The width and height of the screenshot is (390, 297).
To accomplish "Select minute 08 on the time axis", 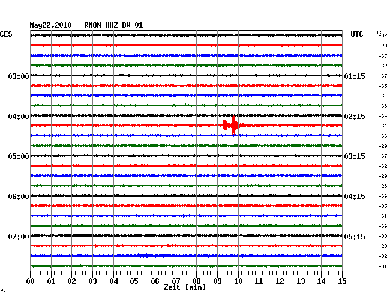I will coord(196,281).
